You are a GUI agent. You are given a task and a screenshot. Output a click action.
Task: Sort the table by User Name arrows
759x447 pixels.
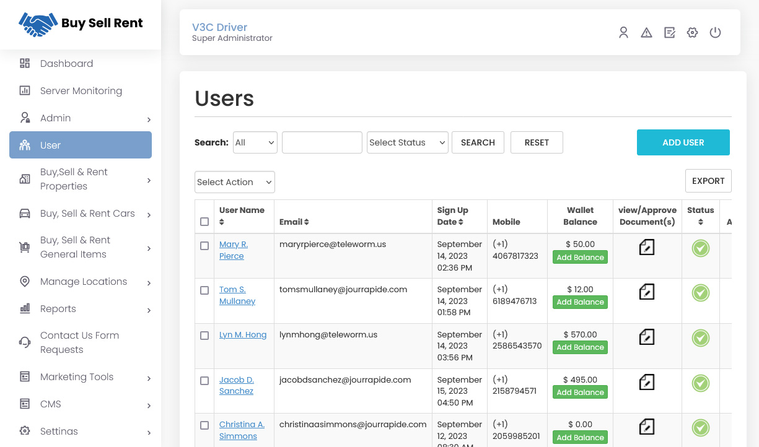coord(222,222)
